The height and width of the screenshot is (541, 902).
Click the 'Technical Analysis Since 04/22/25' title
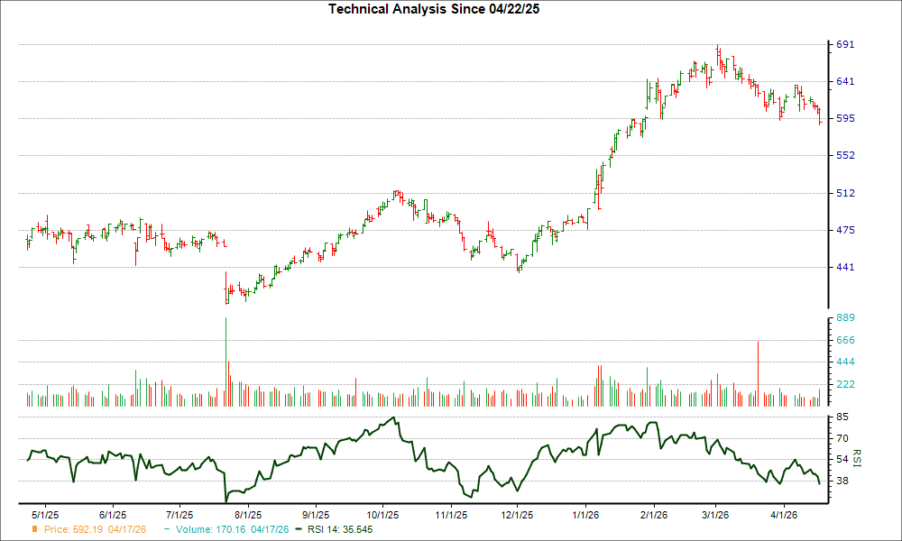click(436, 9)
